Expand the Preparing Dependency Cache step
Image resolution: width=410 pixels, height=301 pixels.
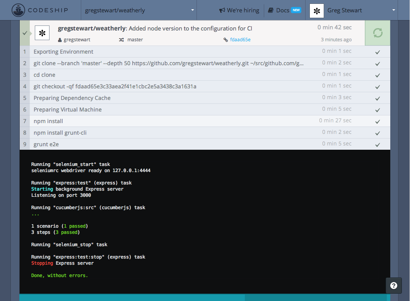coord(72,98)
